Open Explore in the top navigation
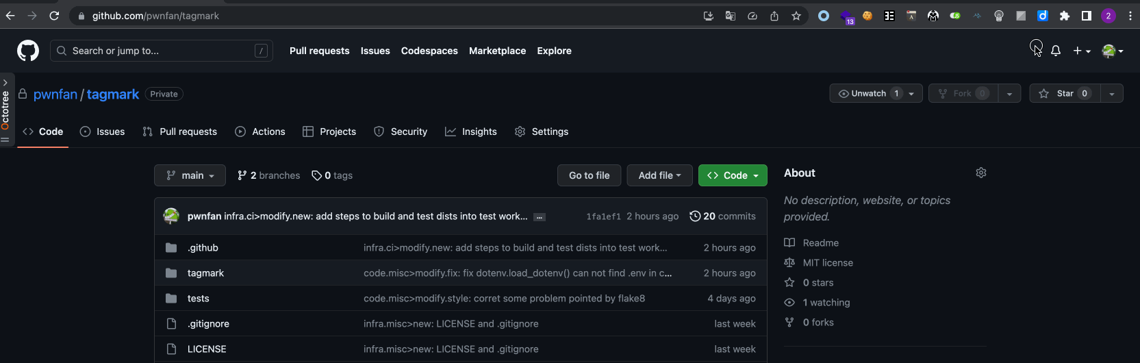The image size is (1140, 363). (x=554, y=51)
